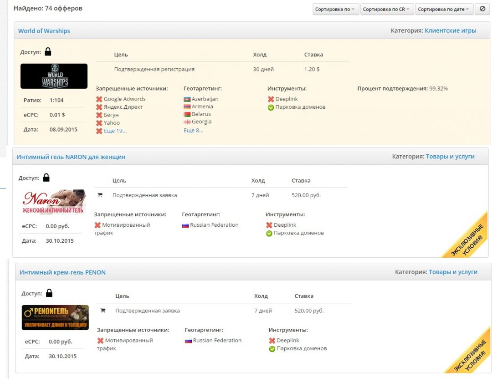492x382 pixels.
Task: Expand geotargeting "Еще 8..." link
Action: (193, 131)
